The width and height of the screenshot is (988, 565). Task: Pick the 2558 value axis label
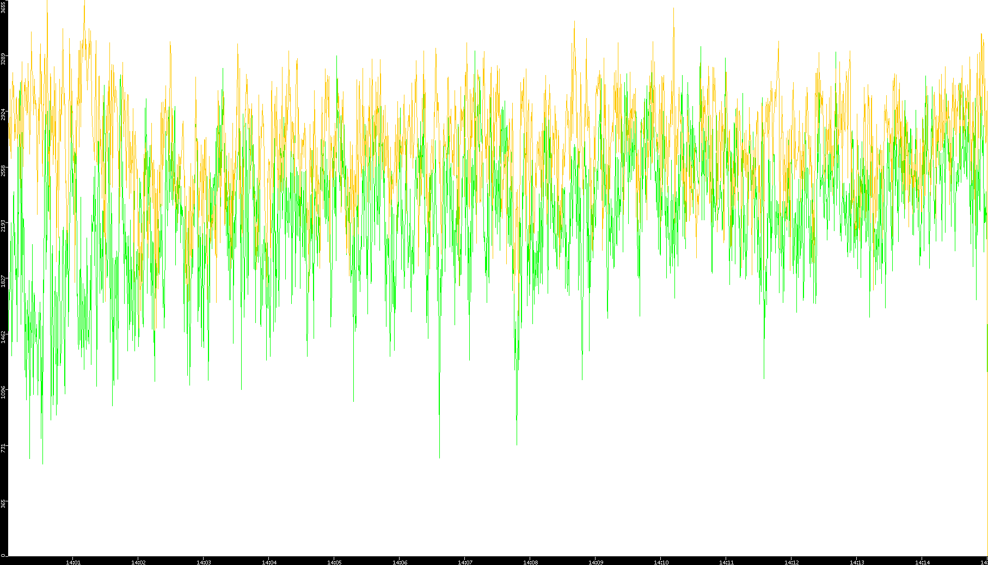[3, 170]
